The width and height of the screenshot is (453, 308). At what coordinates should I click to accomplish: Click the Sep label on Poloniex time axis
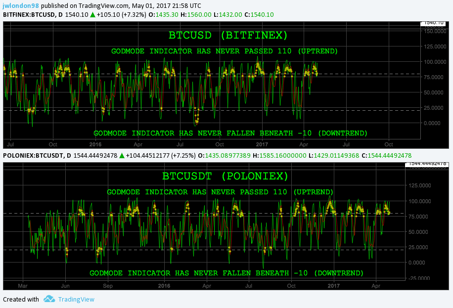click(x=108, y=286)
